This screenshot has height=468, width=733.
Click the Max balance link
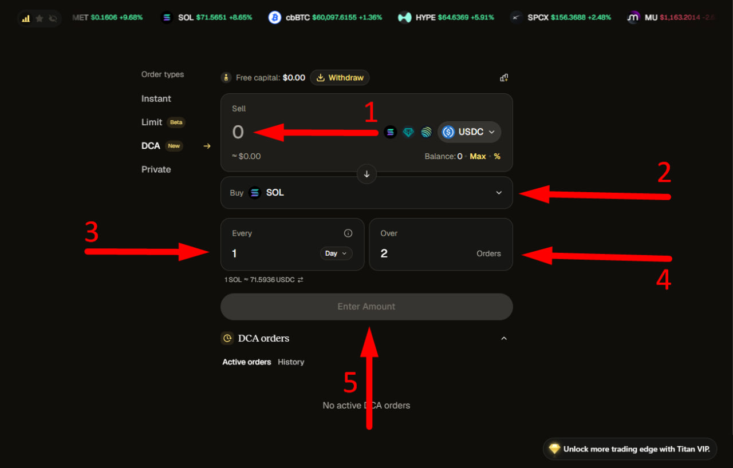coord(478,156)
